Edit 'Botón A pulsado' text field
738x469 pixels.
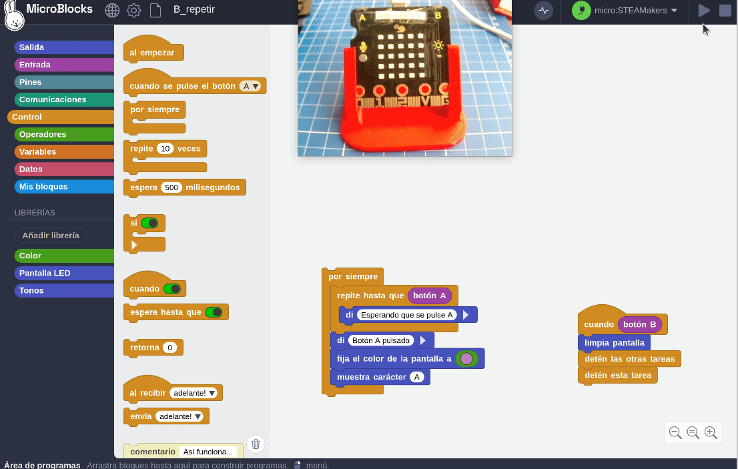point(381,340)
